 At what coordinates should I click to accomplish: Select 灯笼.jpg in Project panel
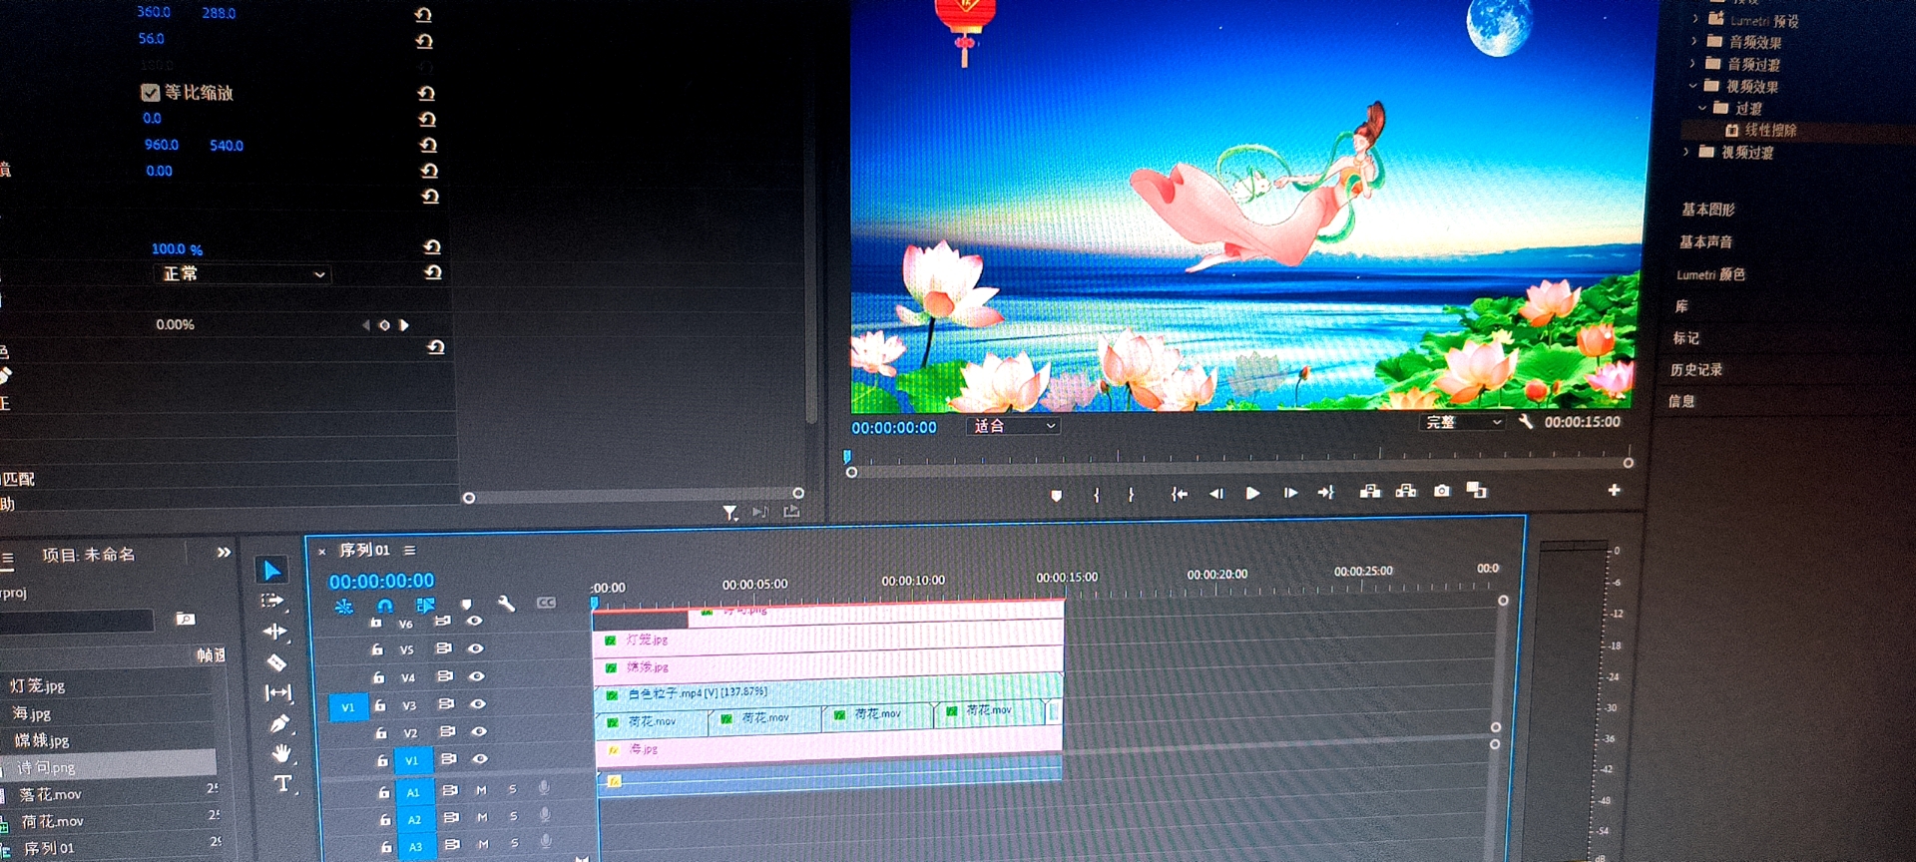click(x=38, y=685)
